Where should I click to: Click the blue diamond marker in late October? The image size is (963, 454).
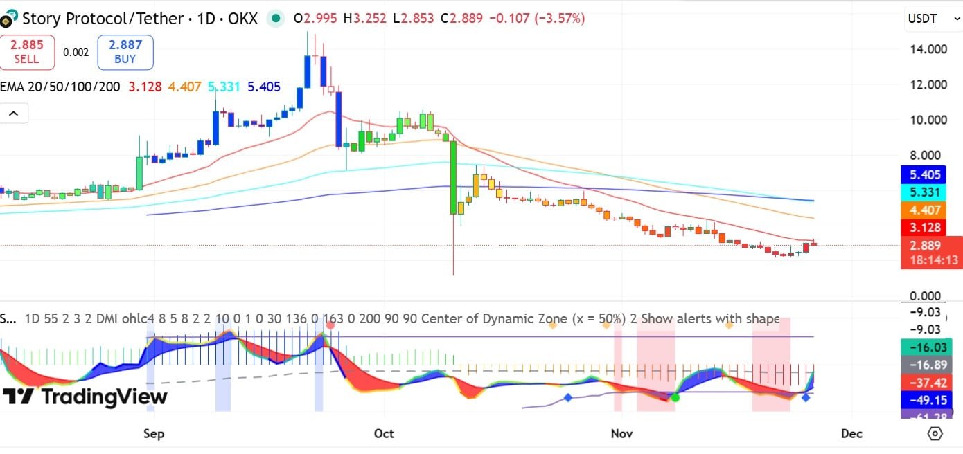tap(568, 397)
